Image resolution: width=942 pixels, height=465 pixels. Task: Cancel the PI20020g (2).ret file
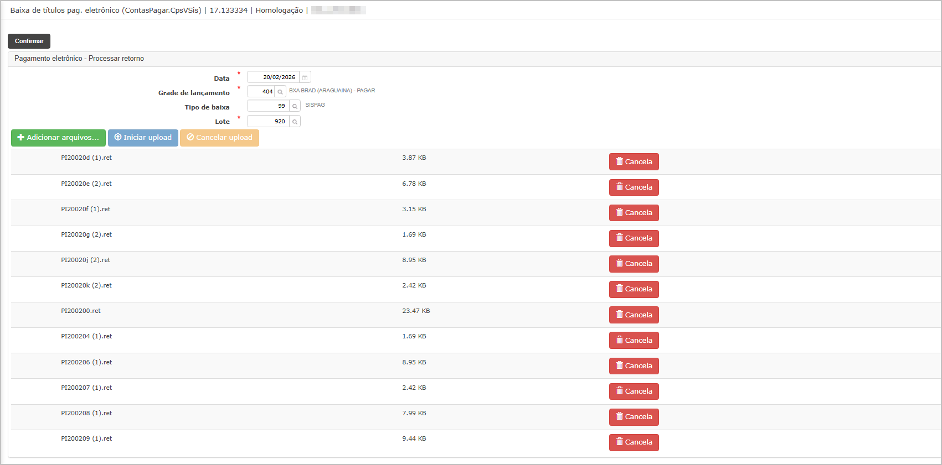[x=634, y=238]
